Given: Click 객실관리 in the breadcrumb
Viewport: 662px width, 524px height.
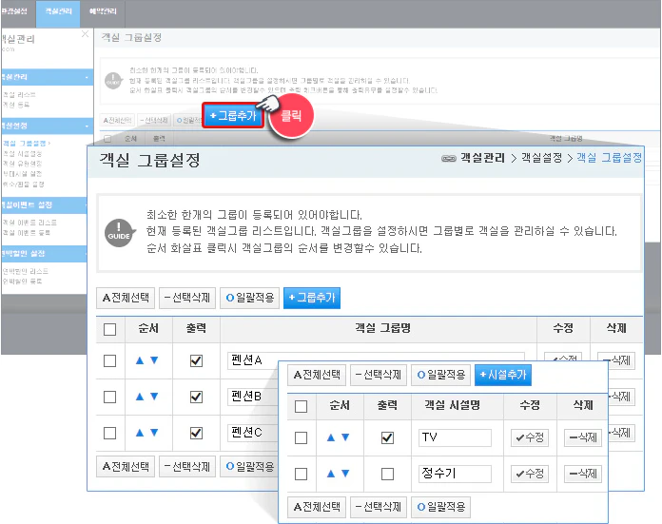Looking at the screenshot, I should [x=482, y=158].
